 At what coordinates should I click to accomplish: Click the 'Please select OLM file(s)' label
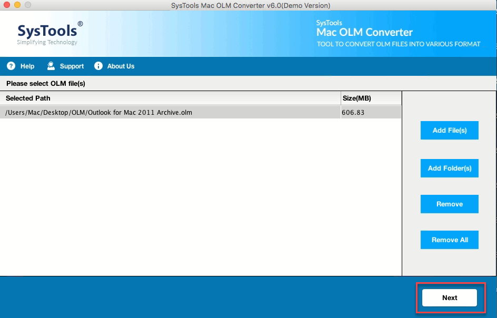coord(46,83)
